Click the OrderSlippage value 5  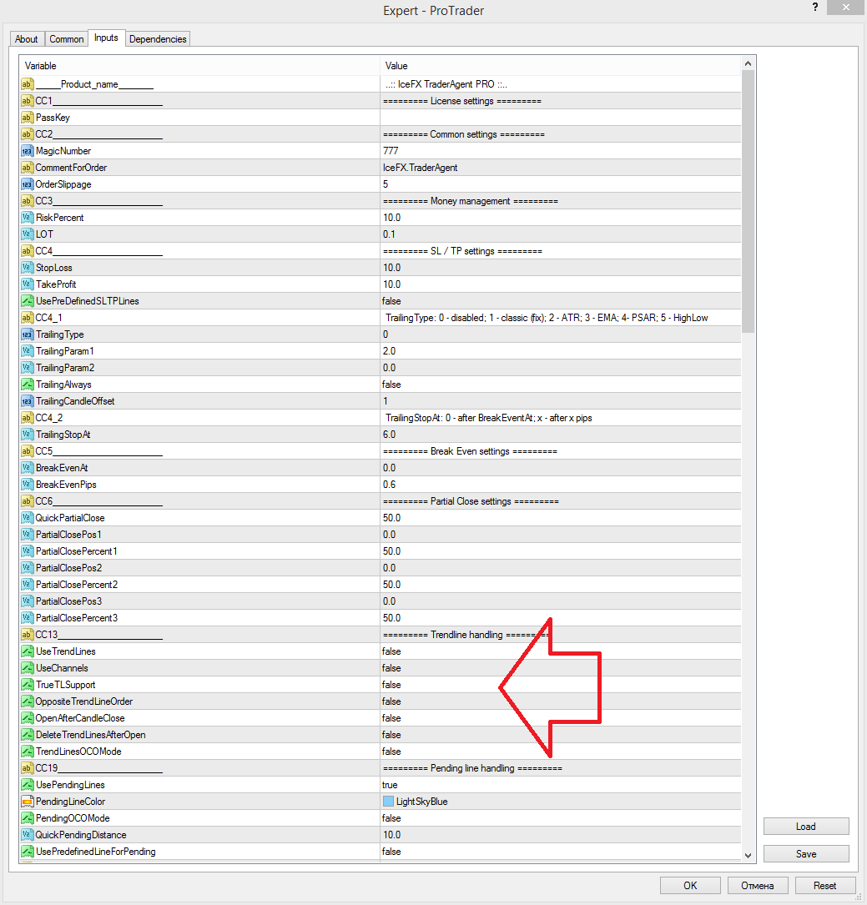[386, 184]
